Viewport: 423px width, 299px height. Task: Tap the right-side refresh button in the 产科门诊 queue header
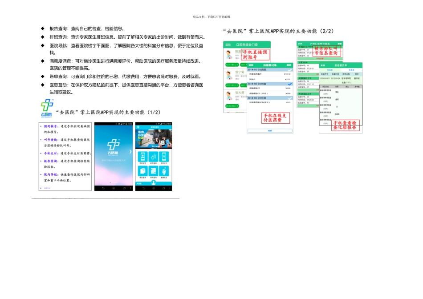(339, 44)
